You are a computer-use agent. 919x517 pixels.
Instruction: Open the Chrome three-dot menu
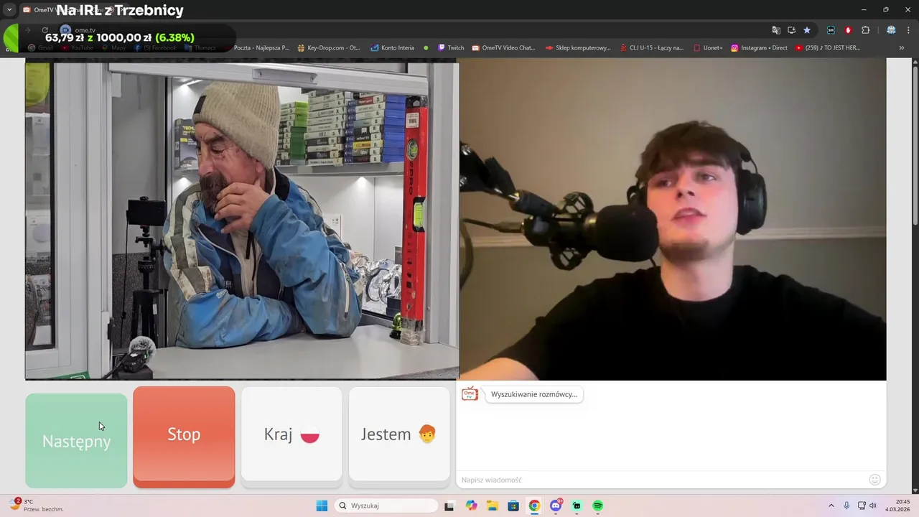click(x=908, y=30)
